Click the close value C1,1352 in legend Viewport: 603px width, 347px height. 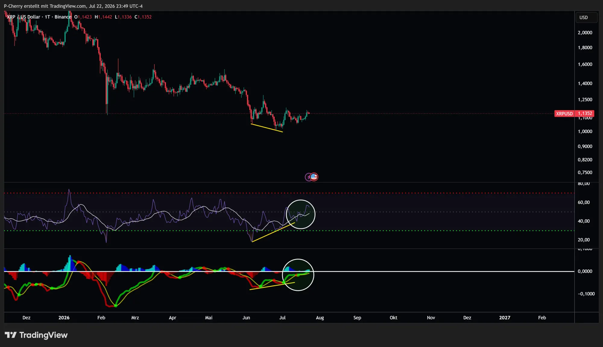(143, 17)
